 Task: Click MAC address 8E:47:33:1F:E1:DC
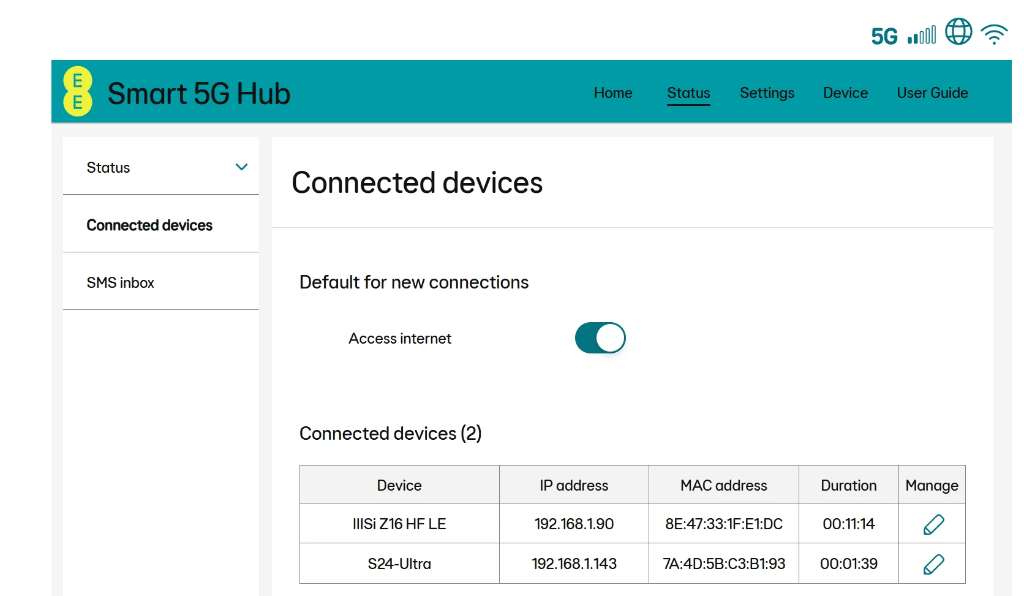tap(724, 524)
